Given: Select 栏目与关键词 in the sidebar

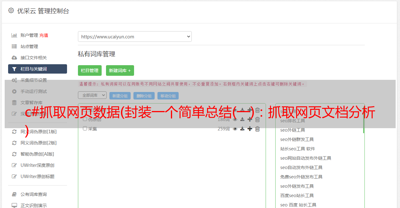Looking at the screenshot, I should [x=37, y=69].
